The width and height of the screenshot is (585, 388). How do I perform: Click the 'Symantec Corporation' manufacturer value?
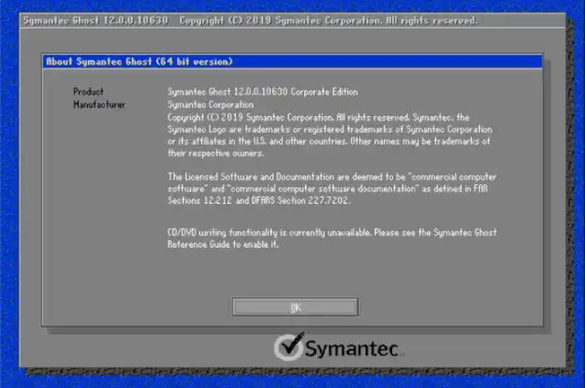point(211,105)
